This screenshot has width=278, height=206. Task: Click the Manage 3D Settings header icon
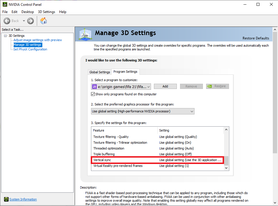pos(86,34)
